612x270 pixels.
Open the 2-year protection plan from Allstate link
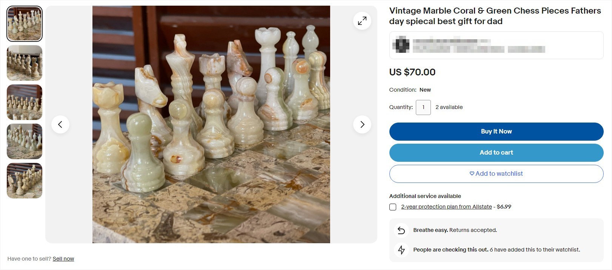(x=446, y=206)
